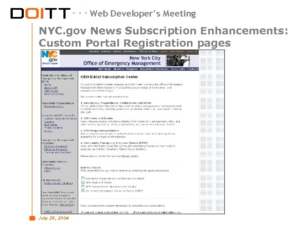The image size is (306, 229).
Task: Check the OEM News and Events box
Action: pos(83,182)
